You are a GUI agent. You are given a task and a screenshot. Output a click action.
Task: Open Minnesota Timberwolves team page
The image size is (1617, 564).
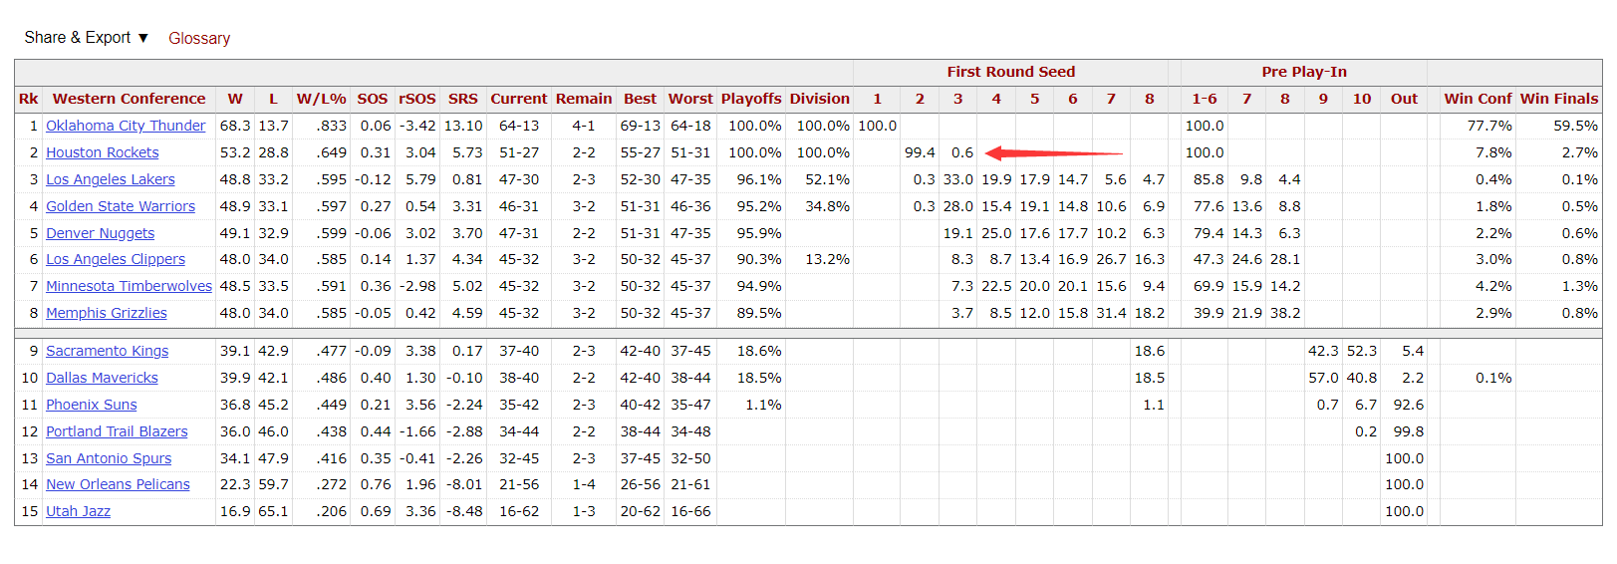click(130, 286)
